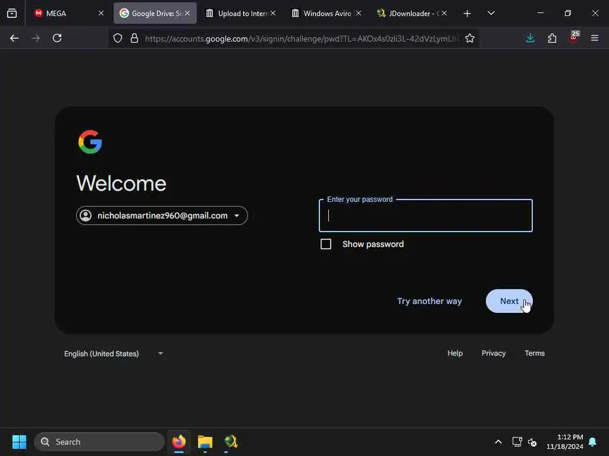609x456 pixels.
Task: Open the extensions puzzle icon
Action: [x=552, y=38]
